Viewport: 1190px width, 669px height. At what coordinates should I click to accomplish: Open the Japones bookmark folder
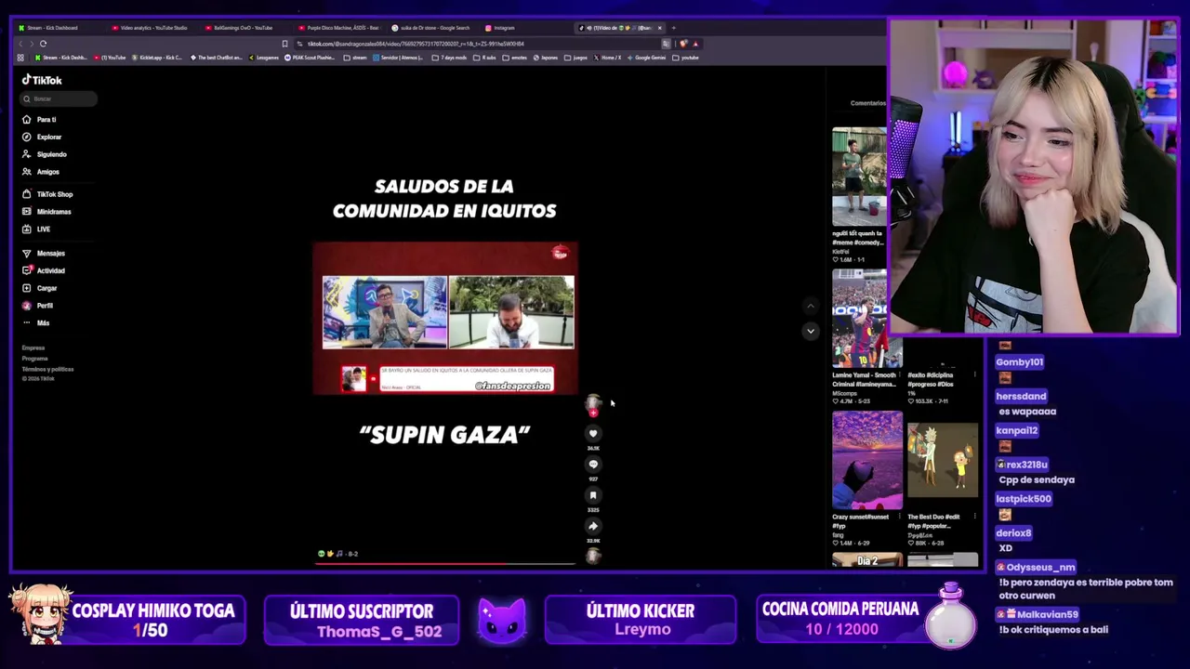pyautogui.click(x=545, y=58)
